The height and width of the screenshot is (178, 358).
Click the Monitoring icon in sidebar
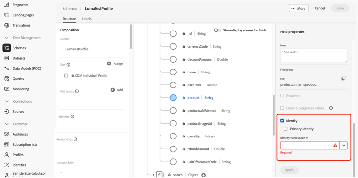point(7,89)
